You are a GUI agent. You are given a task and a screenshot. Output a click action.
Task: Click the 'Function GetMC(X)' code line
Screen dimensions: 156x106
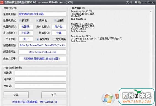pyautogui.click(x=81, y=11)
